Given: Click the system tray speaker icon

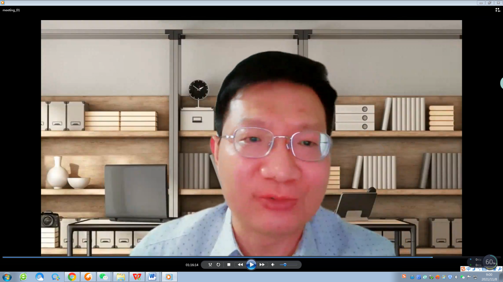Looking at the screenshot, I should coord(456,277).
